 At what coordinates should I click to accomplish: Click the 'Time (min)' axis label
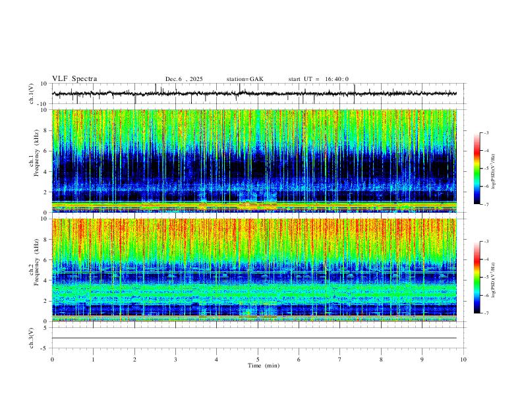[264, 365]
